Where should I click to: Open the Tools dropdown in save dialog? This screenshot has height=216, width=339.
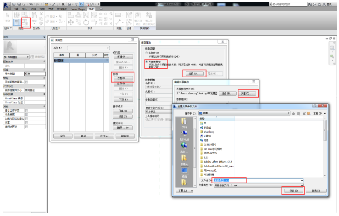point(184,191)
